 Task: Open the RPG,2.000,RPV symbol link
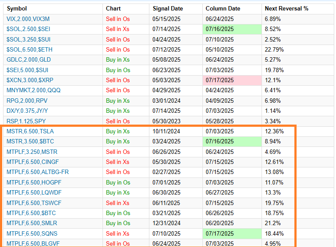(27, 101)
